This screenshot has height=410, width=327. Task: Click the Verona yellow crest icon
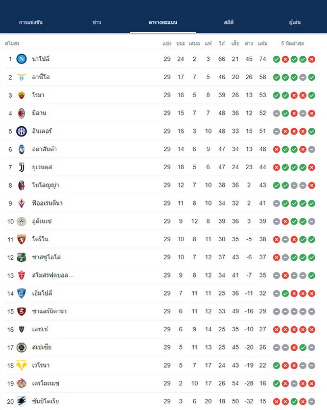[x=21, y=366]
